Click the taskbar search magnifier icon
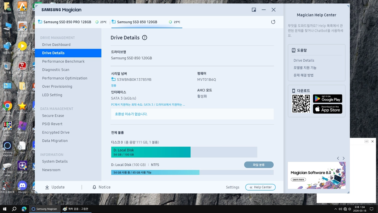 [x=14, y=209]
